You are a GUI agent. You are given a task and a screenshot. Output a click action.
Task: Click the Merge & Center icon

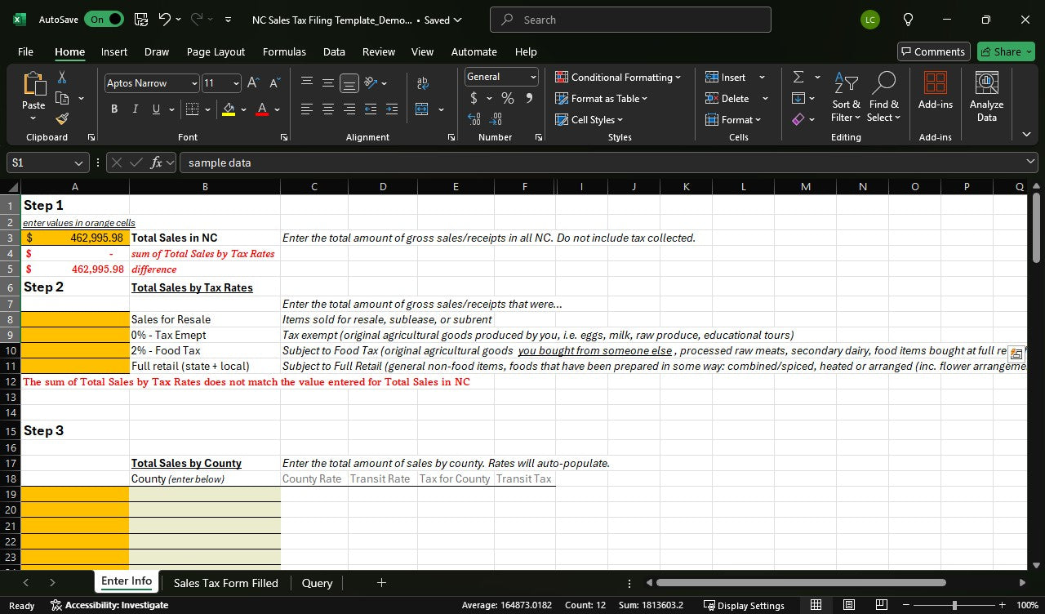click(x=422, y=109)
